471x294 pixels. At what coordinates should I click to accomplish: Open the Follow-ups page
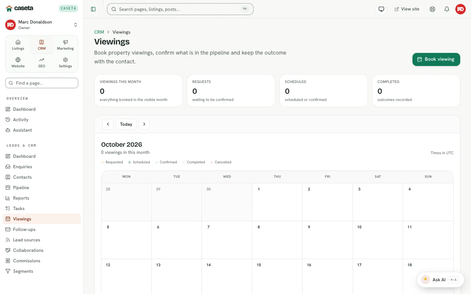point(42,229)
